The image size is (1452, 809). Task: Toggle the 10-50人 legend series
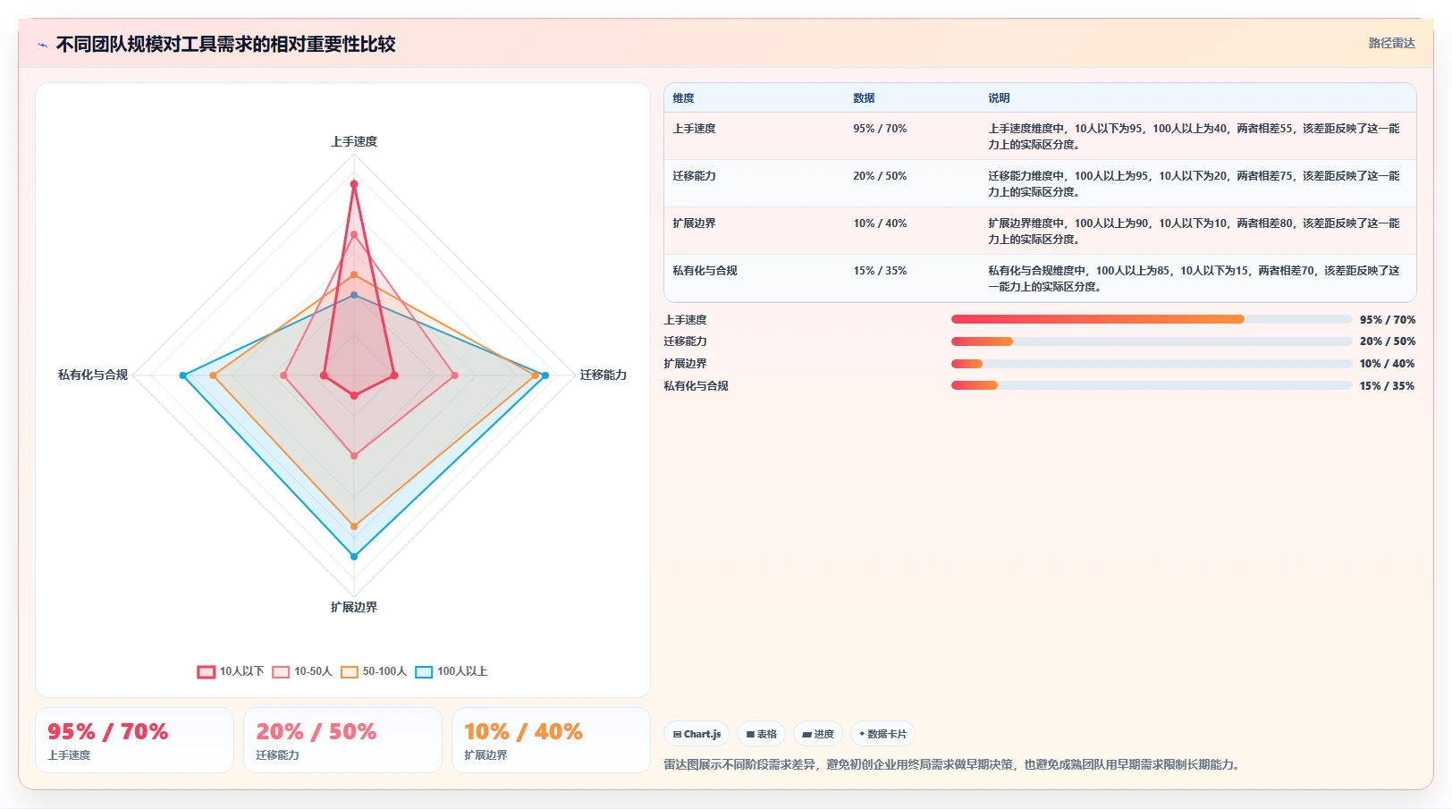coord(302,671)
